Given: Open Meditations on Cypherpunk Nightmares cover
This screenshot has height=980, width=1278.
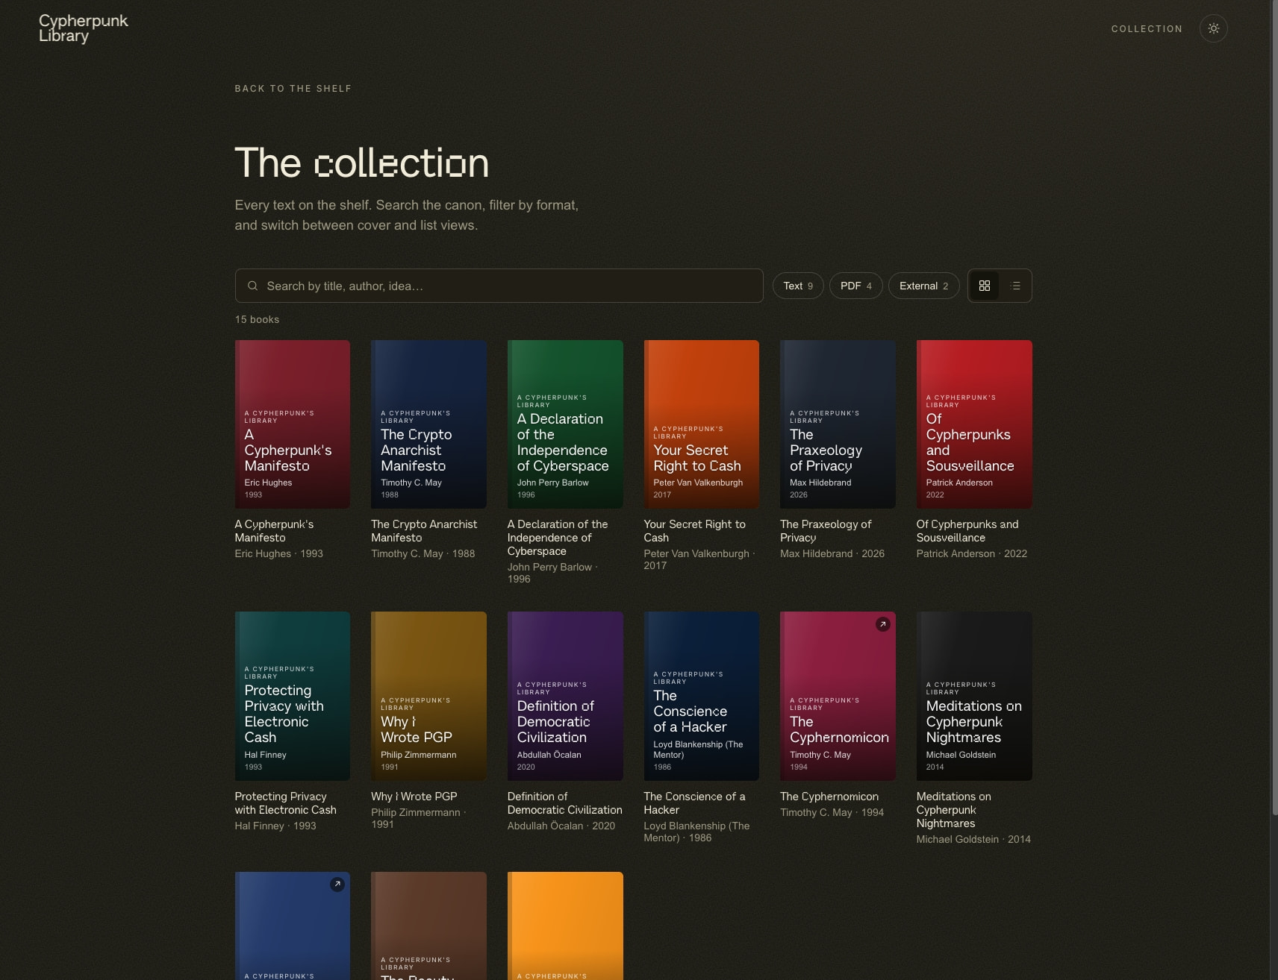Looking at the screenshot, I should pos(974,696).
